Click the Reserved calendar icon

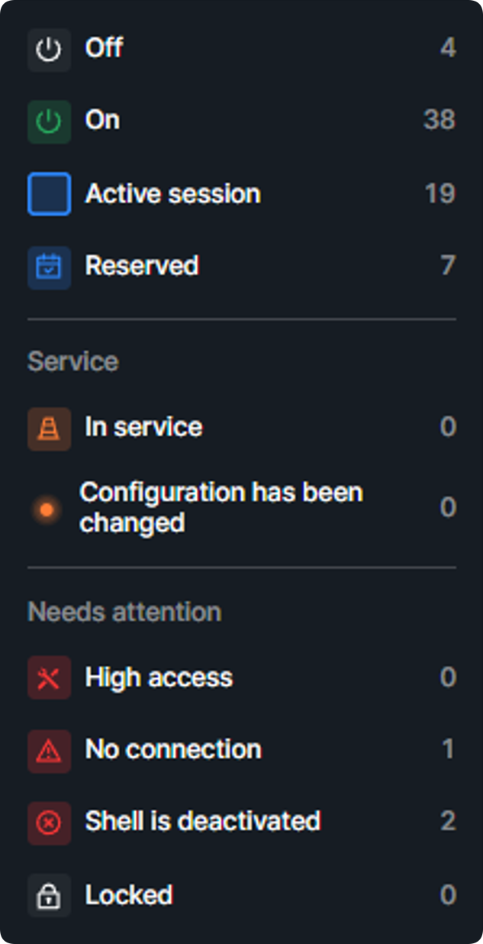click(49, 267)
